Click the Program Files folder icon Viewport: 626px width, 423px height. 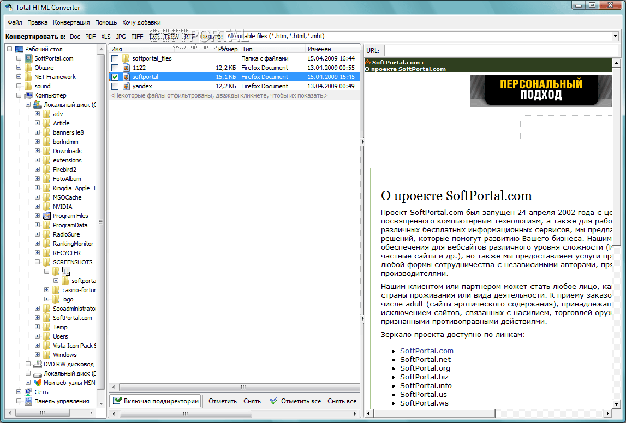[x=47, y=216]
